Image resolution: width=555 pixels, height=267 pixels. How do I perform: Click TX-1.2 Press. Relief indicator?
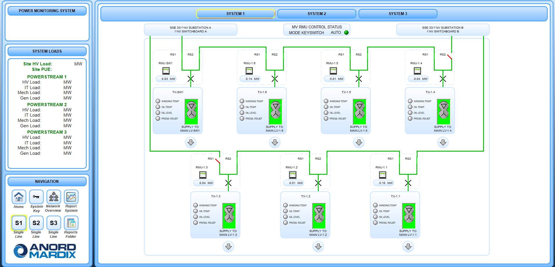(286, 223)
